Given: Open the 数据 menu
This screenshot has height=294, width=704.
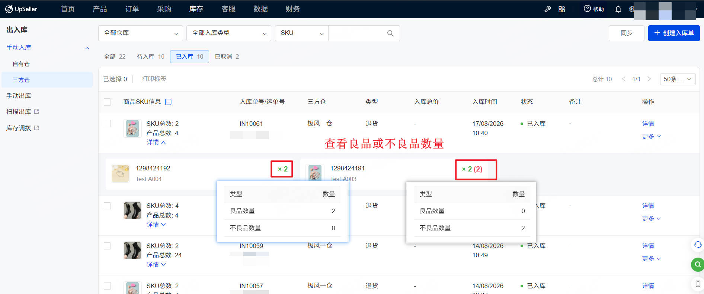Looking at the screenshot, I should coord(260,9).
